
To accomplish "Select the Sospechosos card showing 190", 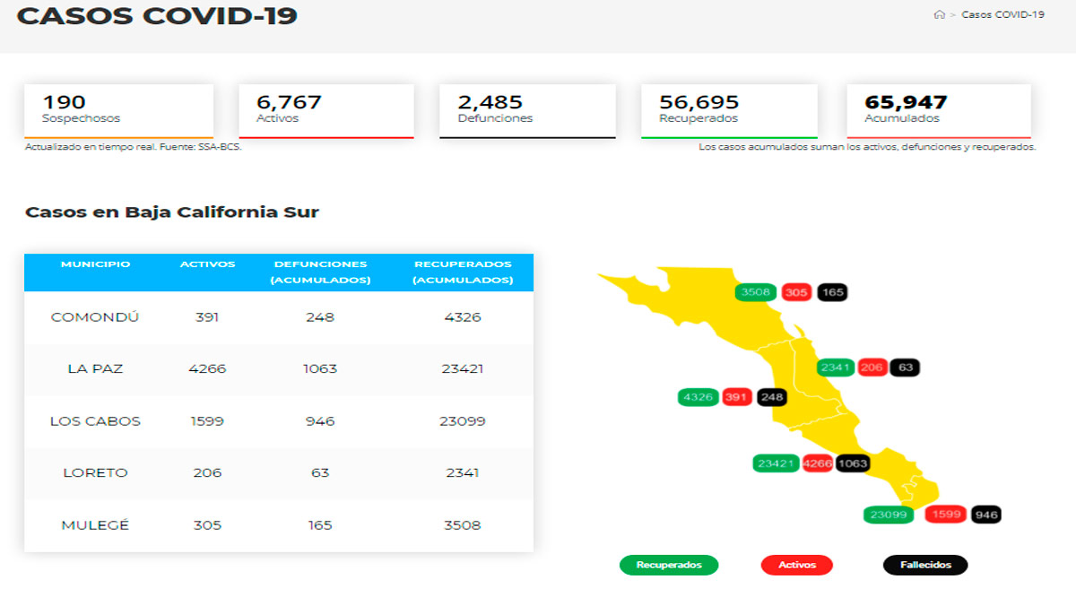I will (x=119, y=111).
